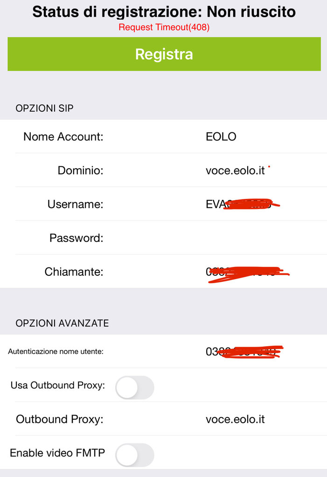Click the Nome Account label
This screenshot has height=477, width=327.
click(63, 136)
